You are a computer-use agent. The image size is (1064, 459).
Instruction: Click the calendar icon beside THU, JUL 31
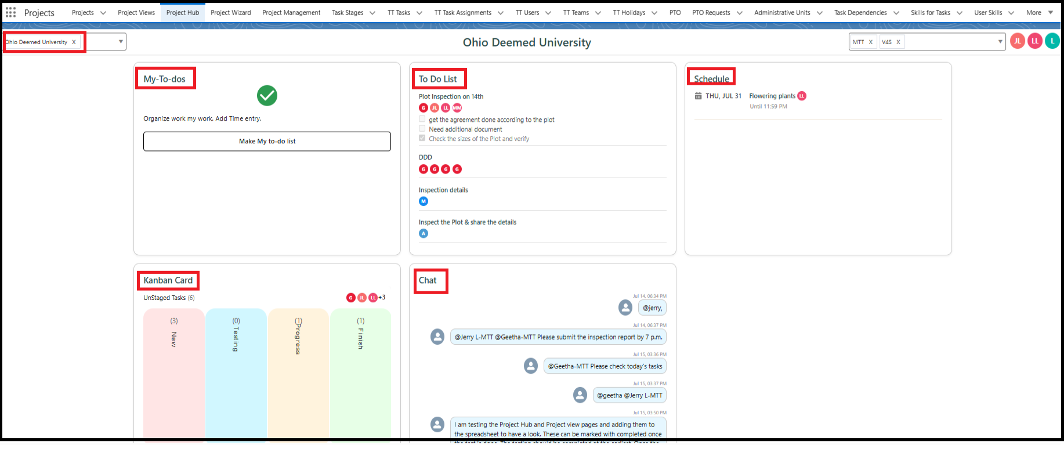coord(699,96)
